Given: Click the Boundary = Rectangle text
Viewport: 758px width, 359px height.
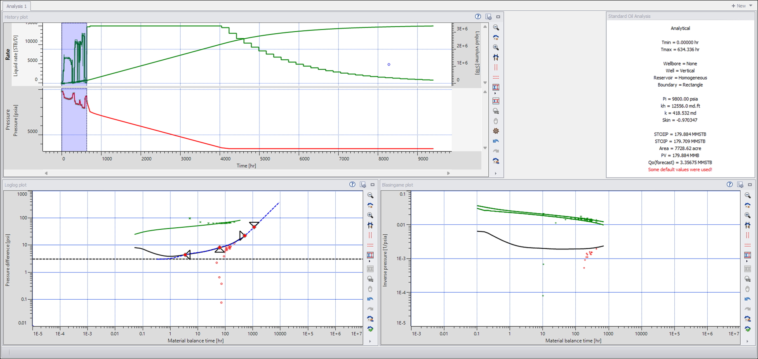Looking at the screenshot, I should coord(680,85).
